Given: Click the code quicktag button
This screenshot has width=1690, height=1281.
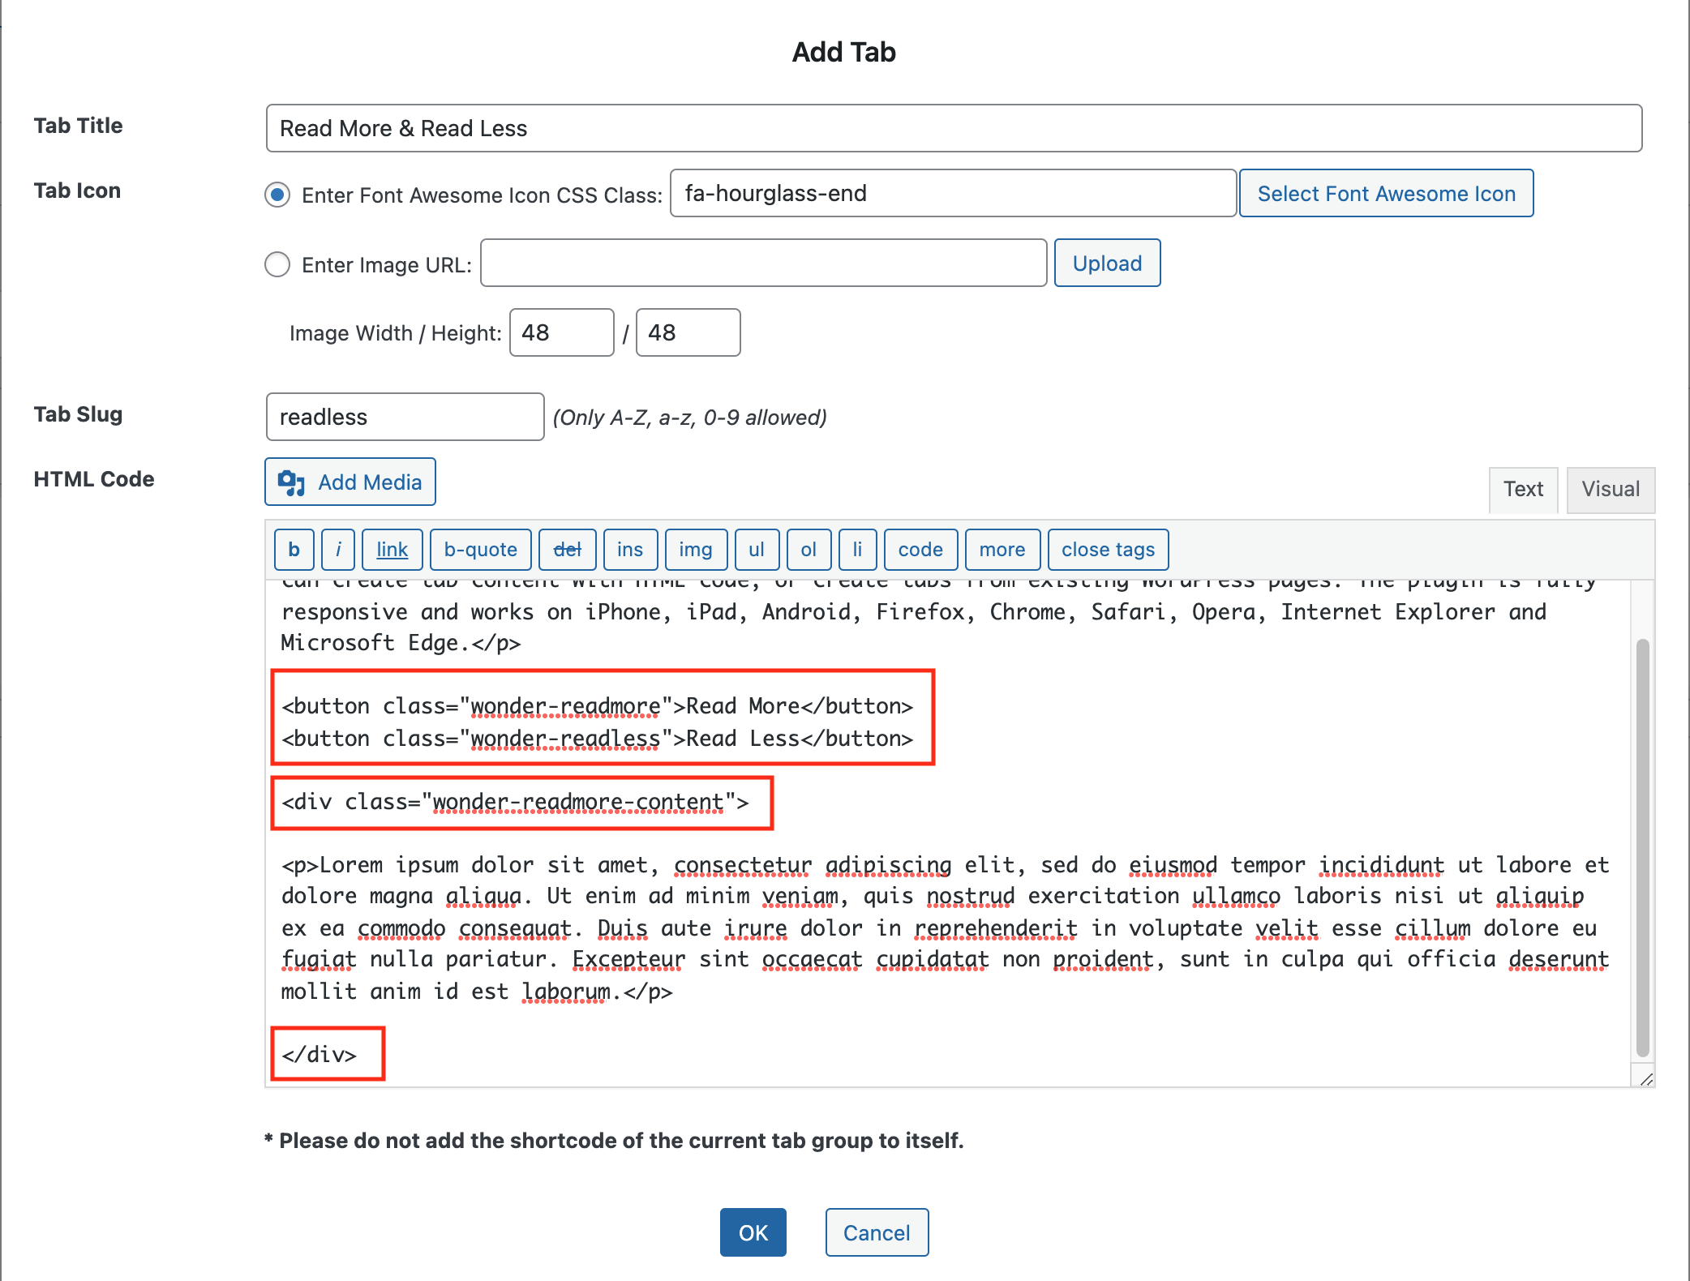Looking at the screenshot, I should click(x=920, y=550).
